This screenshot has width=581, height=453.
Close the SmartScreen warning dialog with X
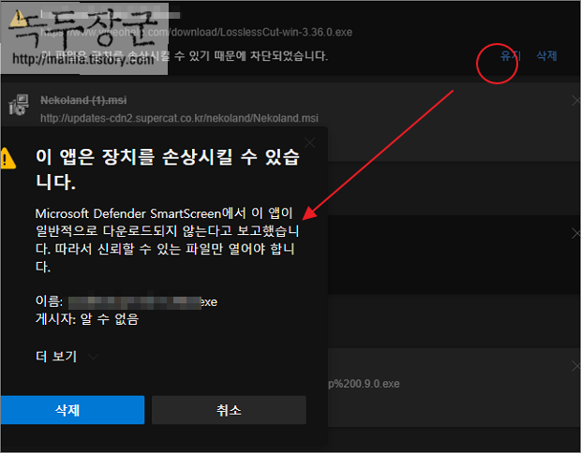pyautogui.click(x=310, y=142)
